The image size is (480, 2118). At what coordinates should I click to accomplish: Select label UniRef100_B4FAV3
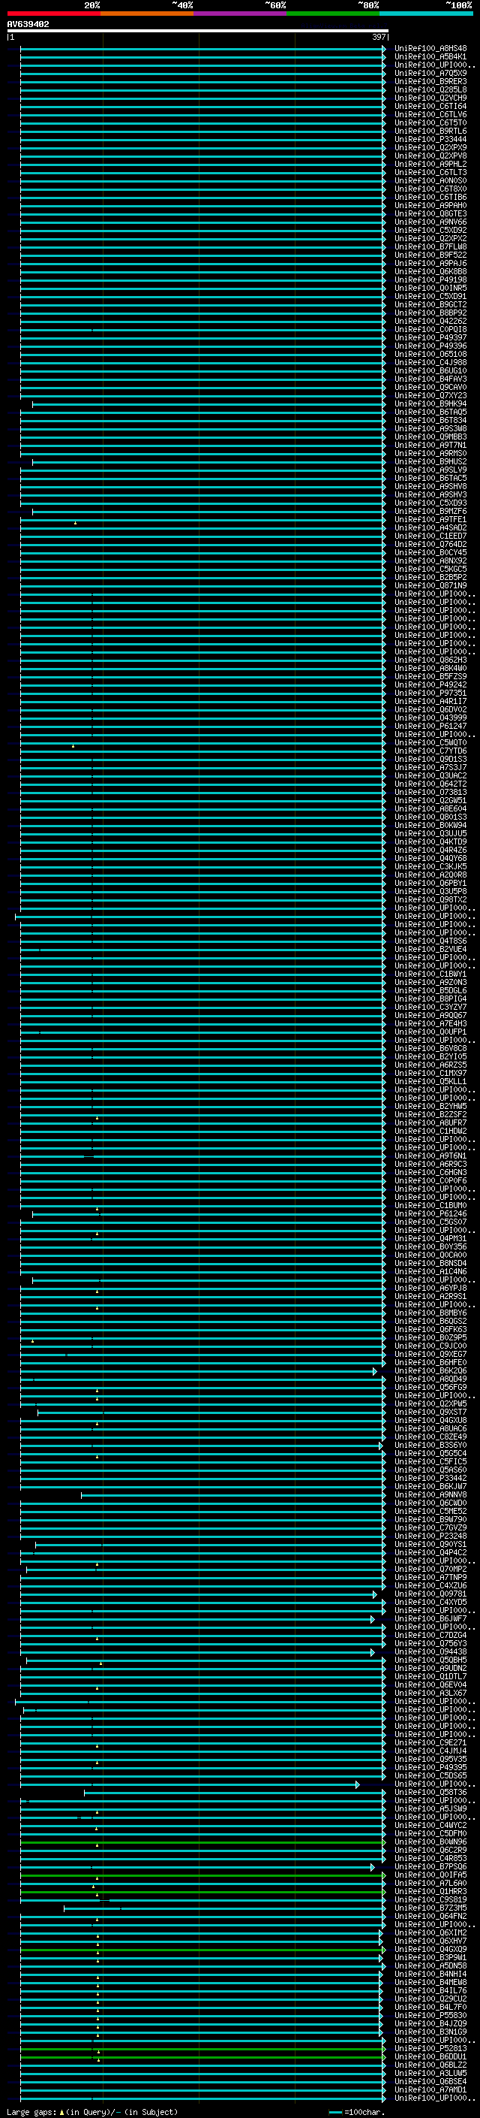point(430,379)
